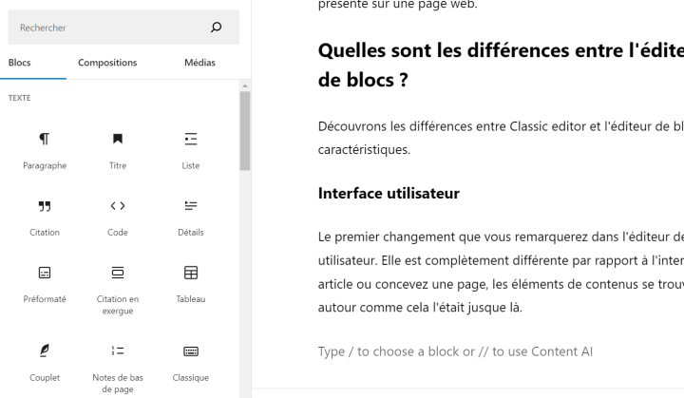Add a Détails block

[x=191, y=218]
